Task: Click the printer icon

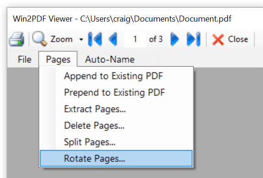Action: point(16,39)
